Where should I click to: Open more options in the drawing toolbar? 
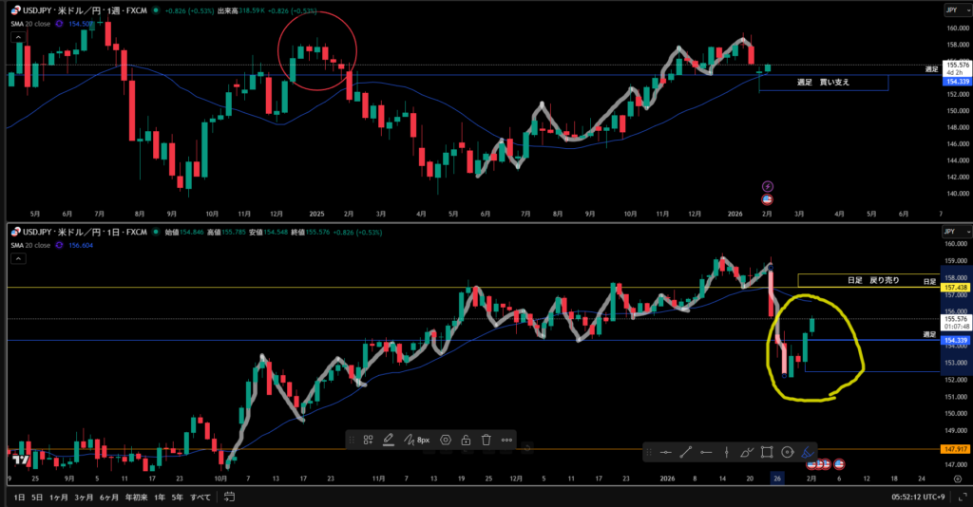(506, 440)
